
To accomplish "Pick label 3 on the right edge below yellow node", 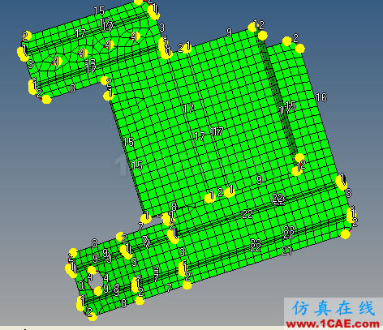I will pos(348,193).
